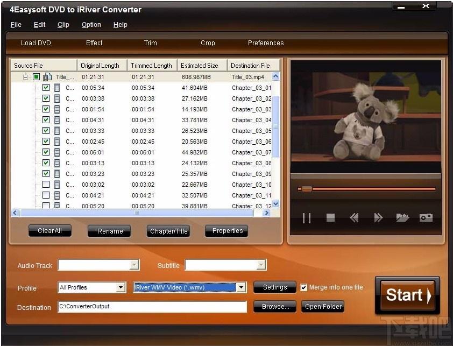Click film icon of Chapter_03_09 row
Screen dimensions: 453x346
coord(57,174)
